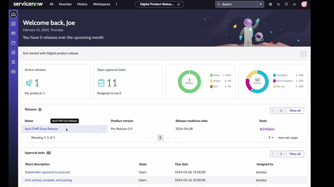The width and height of the screenshot is (334, 187).
Task: Click the search magnifier icon
Action: pyautogui.click(x=219, y=4)
